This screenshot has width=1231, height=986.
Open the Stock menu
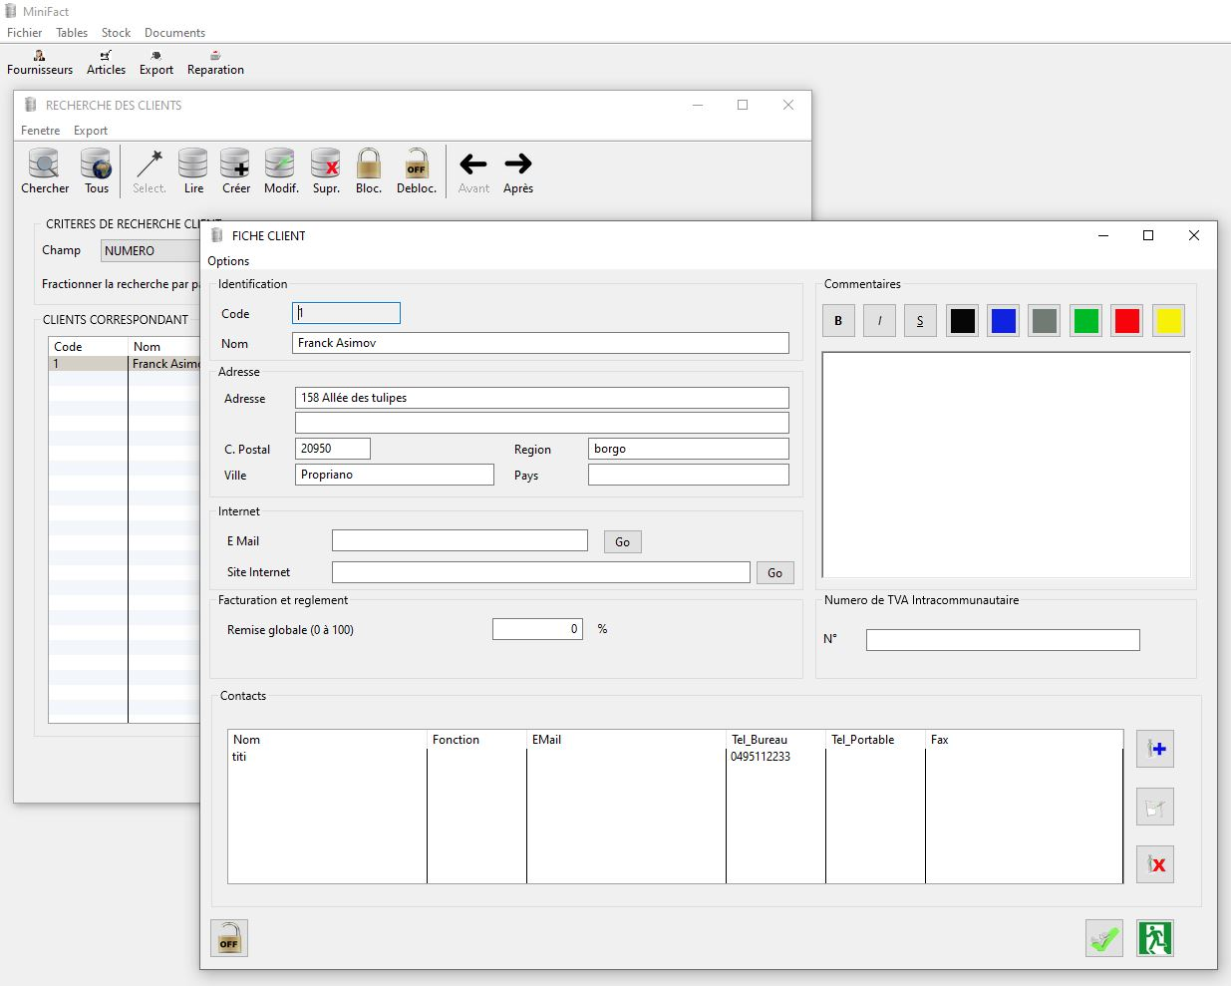[116, 33]
